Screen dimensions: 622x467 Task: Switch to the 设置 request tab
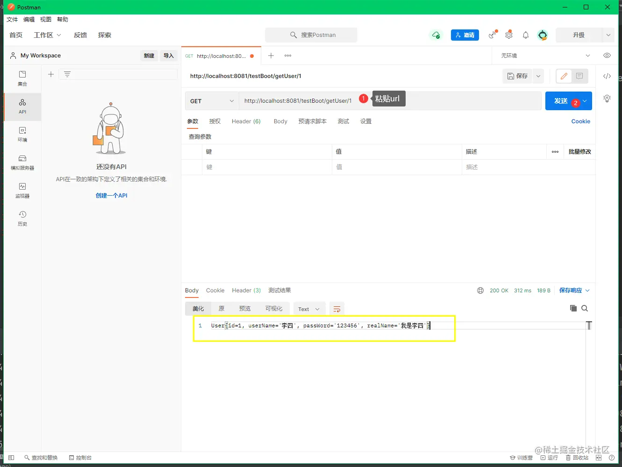click(366, 121)
